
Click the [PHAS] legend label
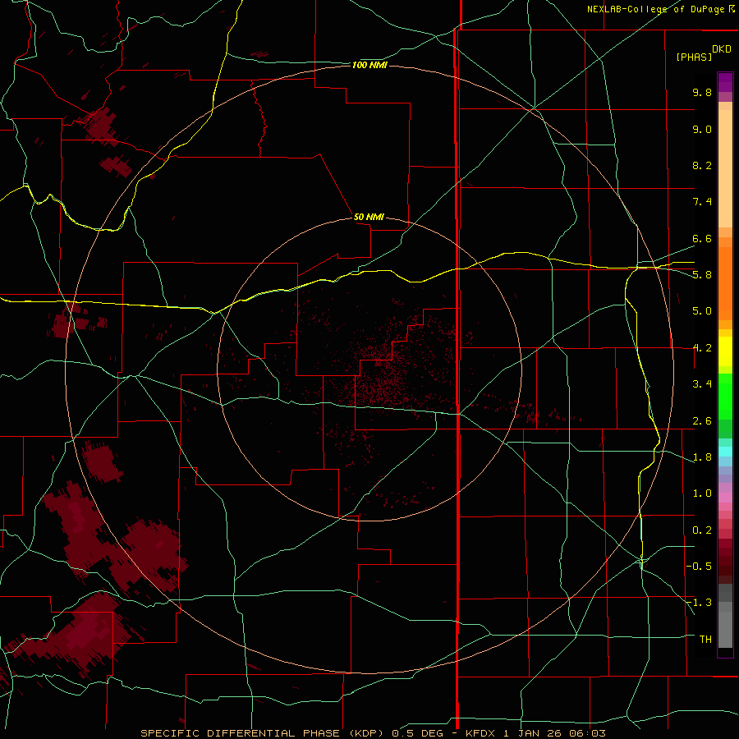click(694, 57)
